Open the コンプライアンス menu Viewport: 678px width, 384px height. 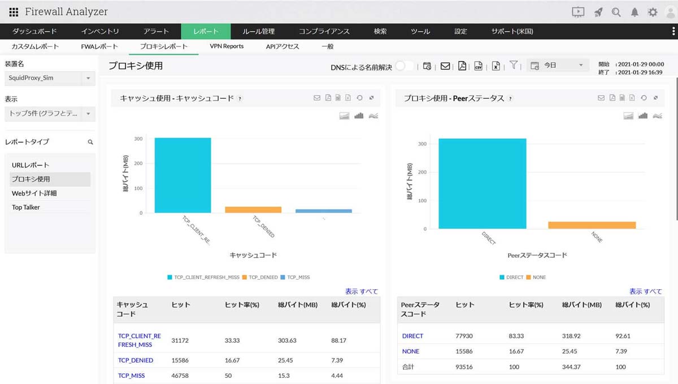click(x=324, y=32)
